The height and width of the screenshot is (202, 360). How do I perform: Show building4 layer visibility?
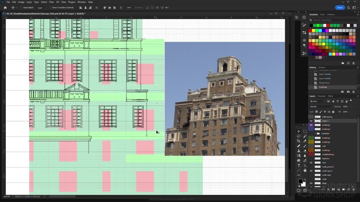311,129
